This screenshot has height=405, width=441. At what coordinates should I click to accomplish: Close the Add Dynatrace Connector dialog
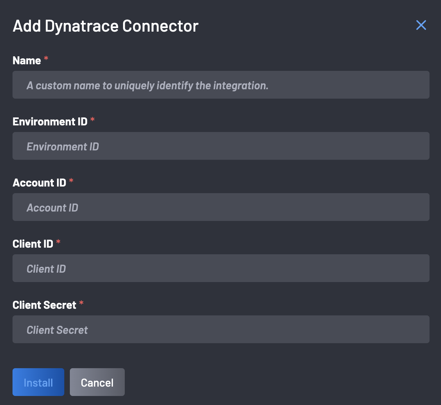click(x=421, y=25)
